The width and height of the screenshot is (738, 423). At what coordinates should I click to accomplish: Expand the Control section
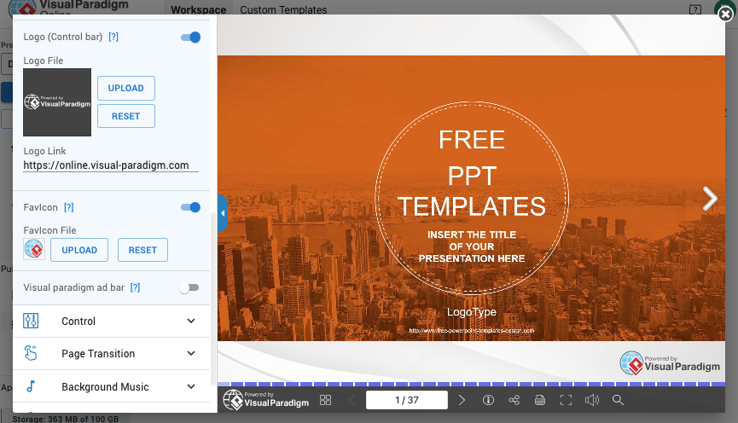coord(112,322)
